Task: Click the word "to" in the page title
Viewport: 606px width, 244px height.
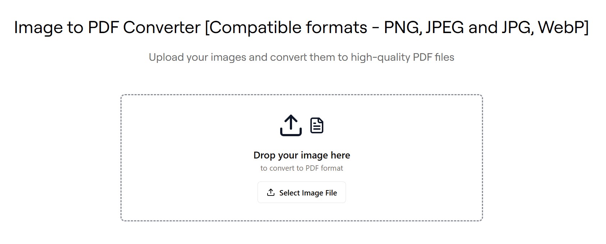Action: click(x=75, y=28)
